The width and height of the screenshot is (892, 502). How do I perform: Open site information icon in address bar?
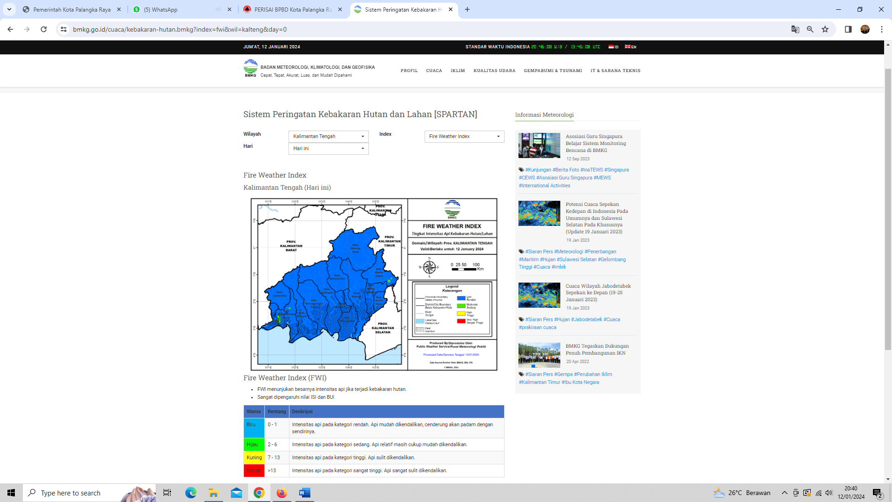64,29
